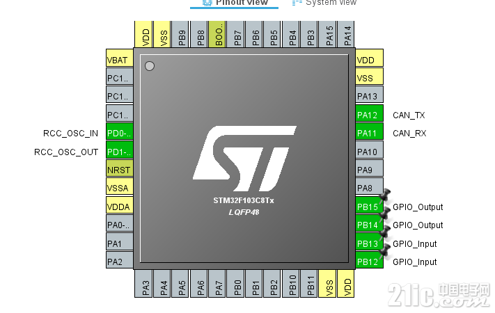This screenshot has width=495, height=313.
Task: Select the PB3 pin
Action: coord(309,34)
